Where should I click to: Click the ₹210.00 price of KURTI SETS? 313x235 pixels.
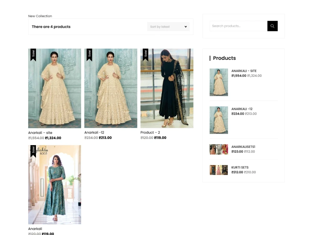(250, 172)
